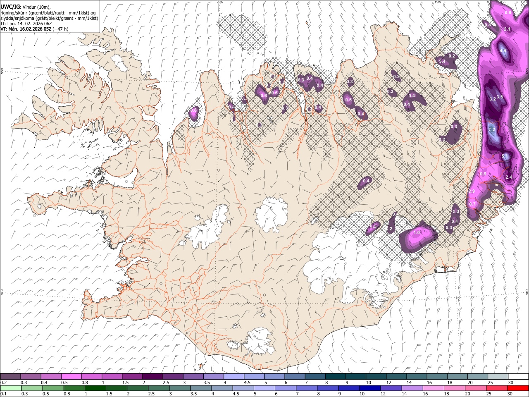The height and width of the screenshot is (397, 529).
Task: Click the UWC/IG title text
Action: [10, 7]
